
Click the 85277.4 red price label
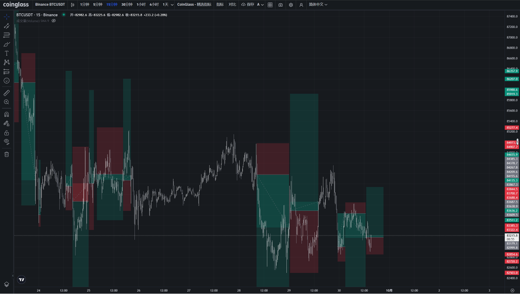pos(512,128)
